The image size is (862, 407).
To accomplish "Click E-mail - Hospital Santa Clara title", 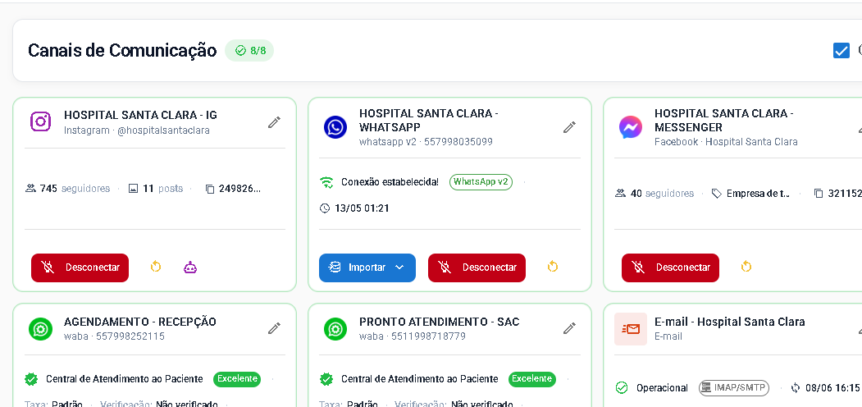I will [x=729, y=322].
